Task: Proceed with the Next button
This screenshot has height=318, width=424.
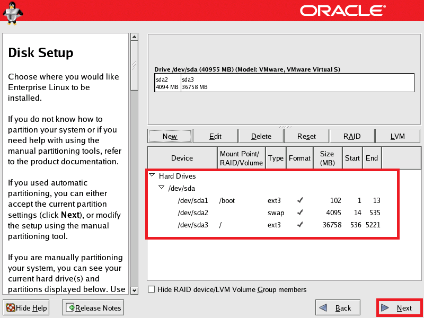Action: tap(400, 308)
